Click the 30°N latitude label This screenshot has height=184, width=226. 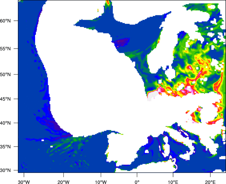point(5,170)
